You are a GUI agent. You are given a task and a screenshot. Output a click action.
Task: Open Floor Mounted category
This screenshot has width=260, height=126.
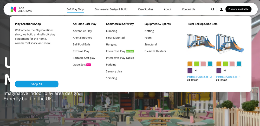[x=115, y=38]
